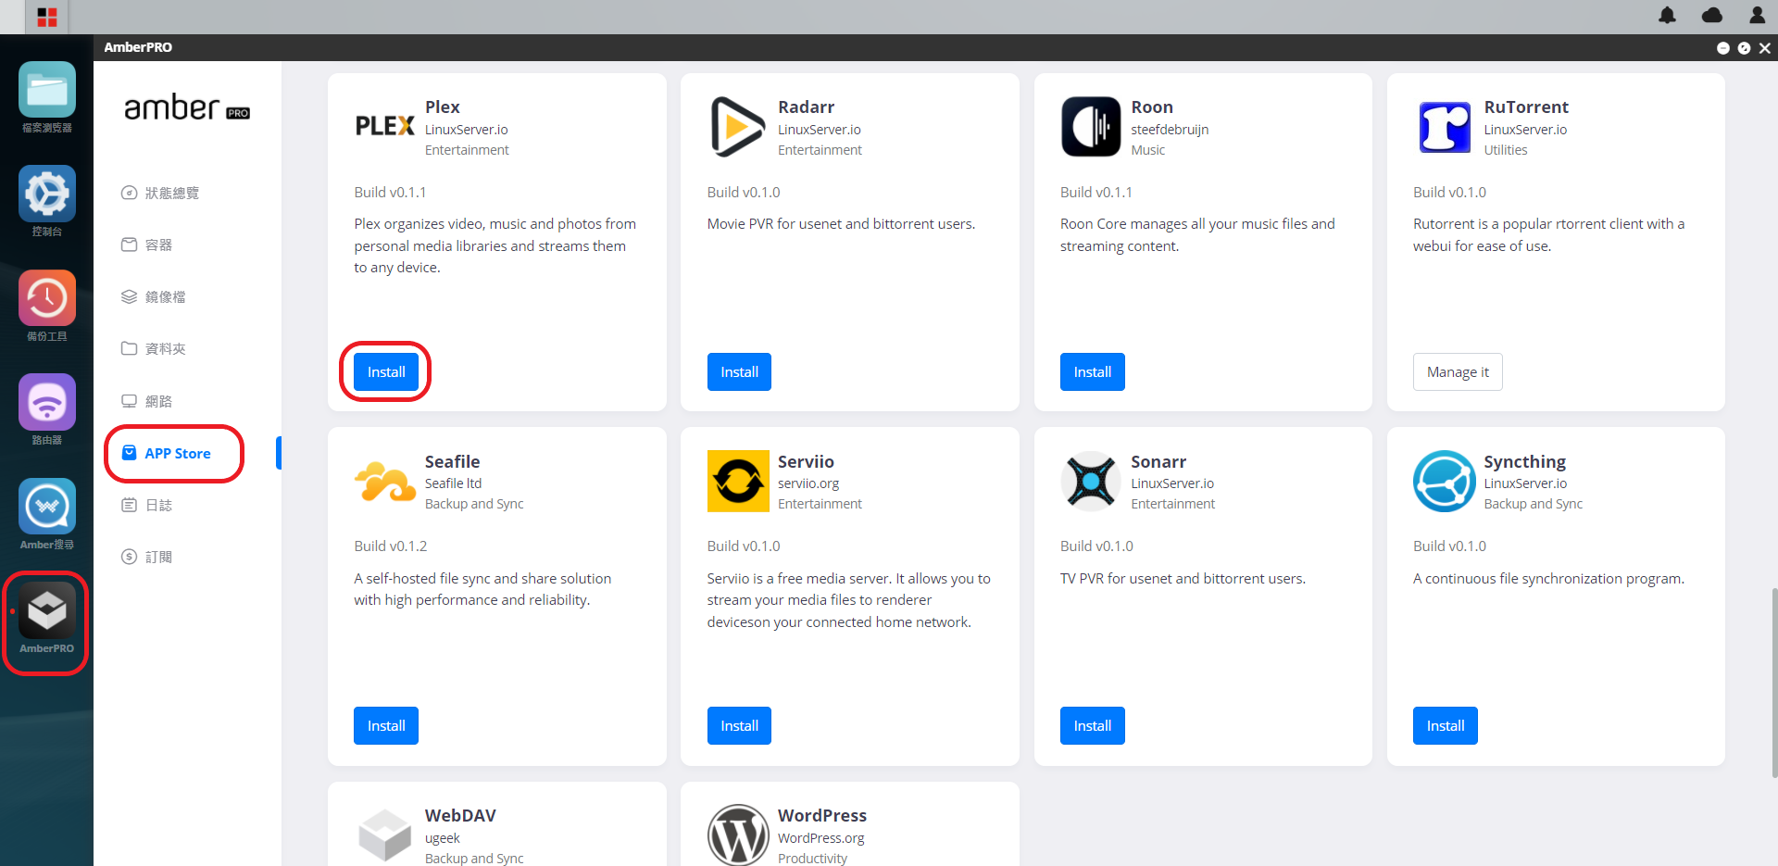Install the Seafile app
Screen dimensions: 1778x866
386,725
